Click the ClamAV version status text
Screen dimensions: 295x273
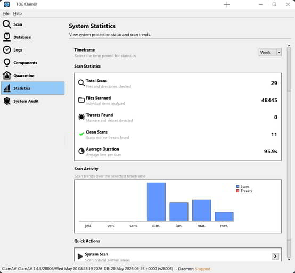87,269
